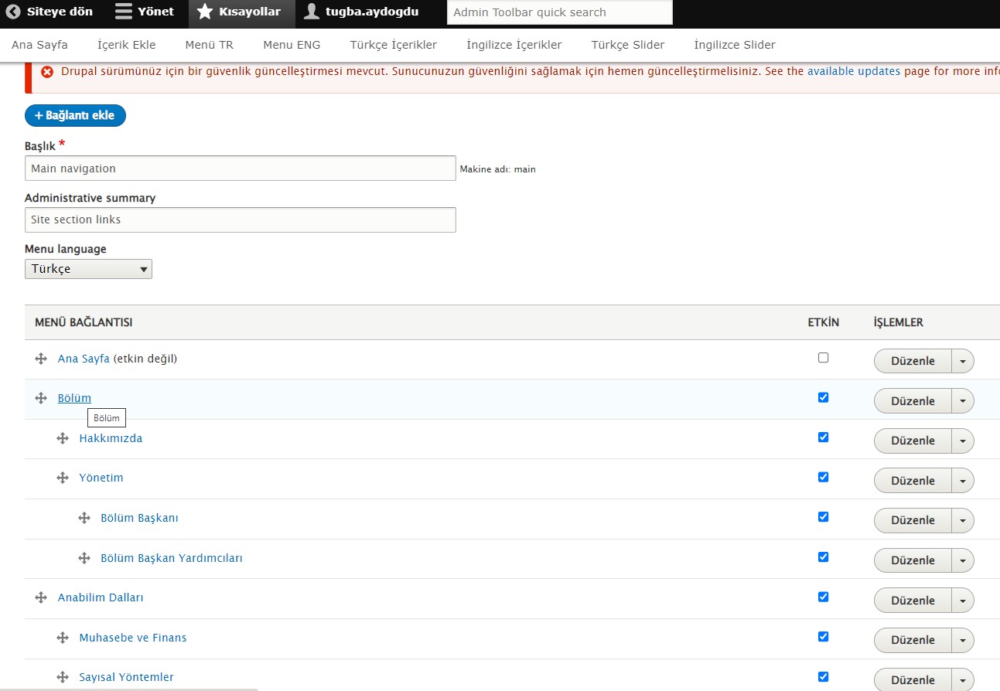Open the Sayısal Yöntemler link
Screen dimensions: 1000x691
[x=126, y=677]
